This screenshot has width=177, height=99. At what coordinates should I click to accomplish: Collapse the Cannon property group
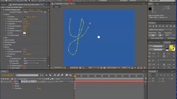pos(4,14)
